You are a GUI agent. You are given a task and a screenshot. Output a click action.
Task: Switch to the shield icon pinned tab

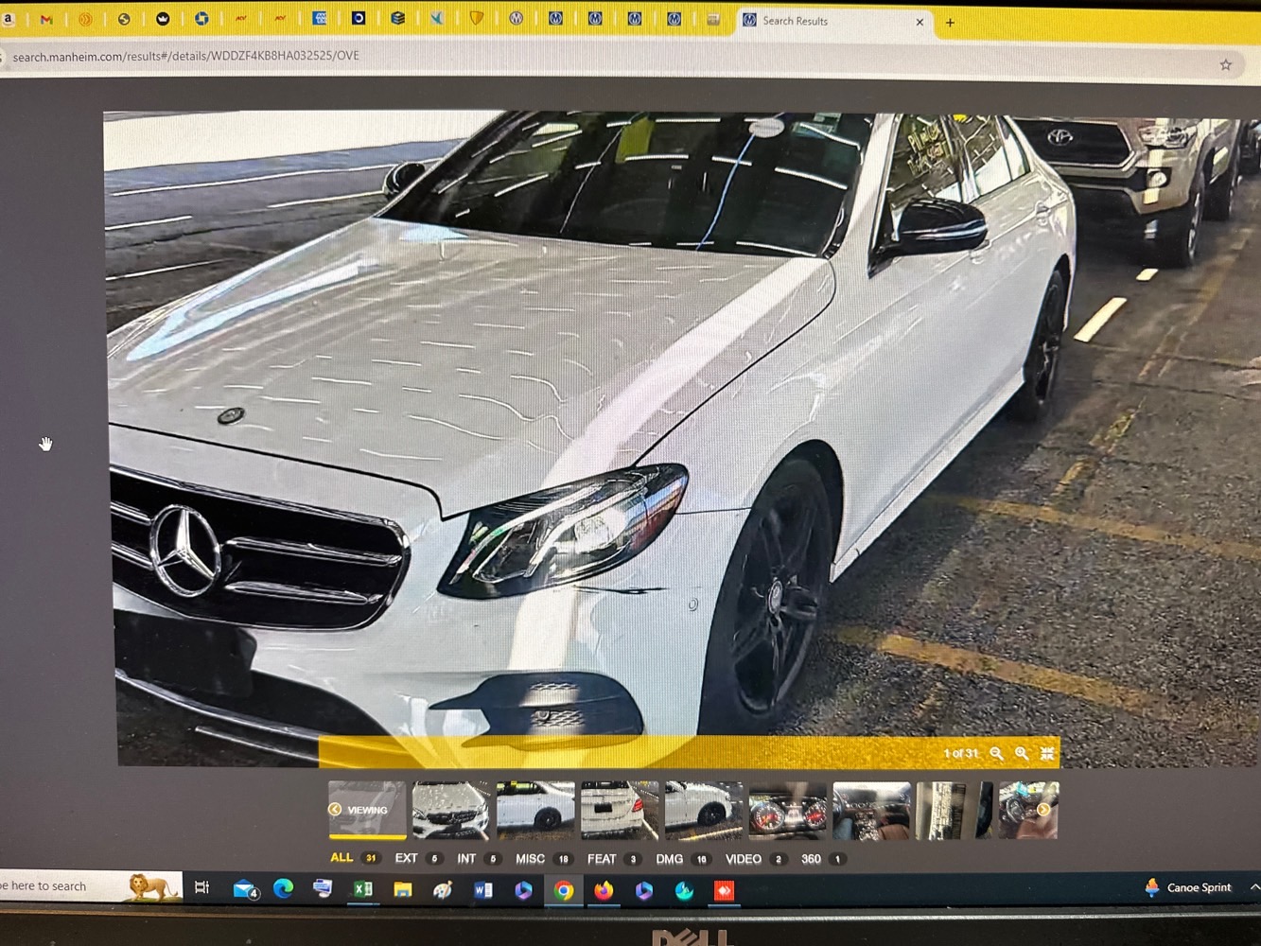[x=477, y=18]
